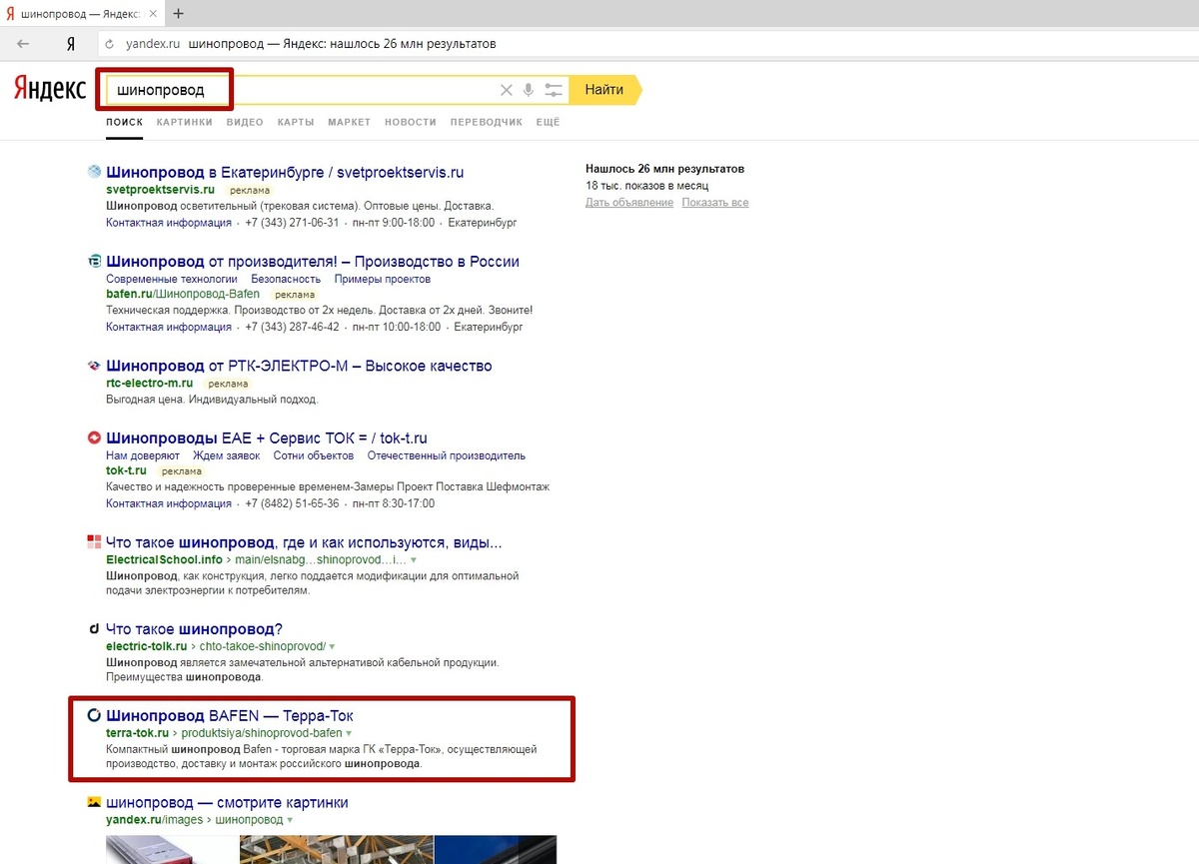Open 'Что такое шинопровод?' result
Viewport: 1199px width, 864px height.
195,629
